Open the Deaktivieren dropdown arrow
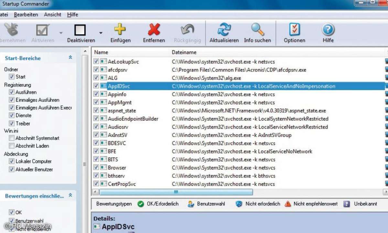Screen dimensions: 388x233 pyautogui.click(x=101, y=33)
